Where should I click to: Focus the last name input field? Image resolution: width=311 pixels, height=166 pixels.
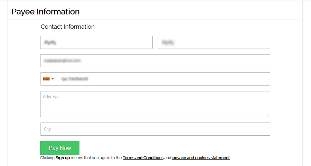coord(214,42)
